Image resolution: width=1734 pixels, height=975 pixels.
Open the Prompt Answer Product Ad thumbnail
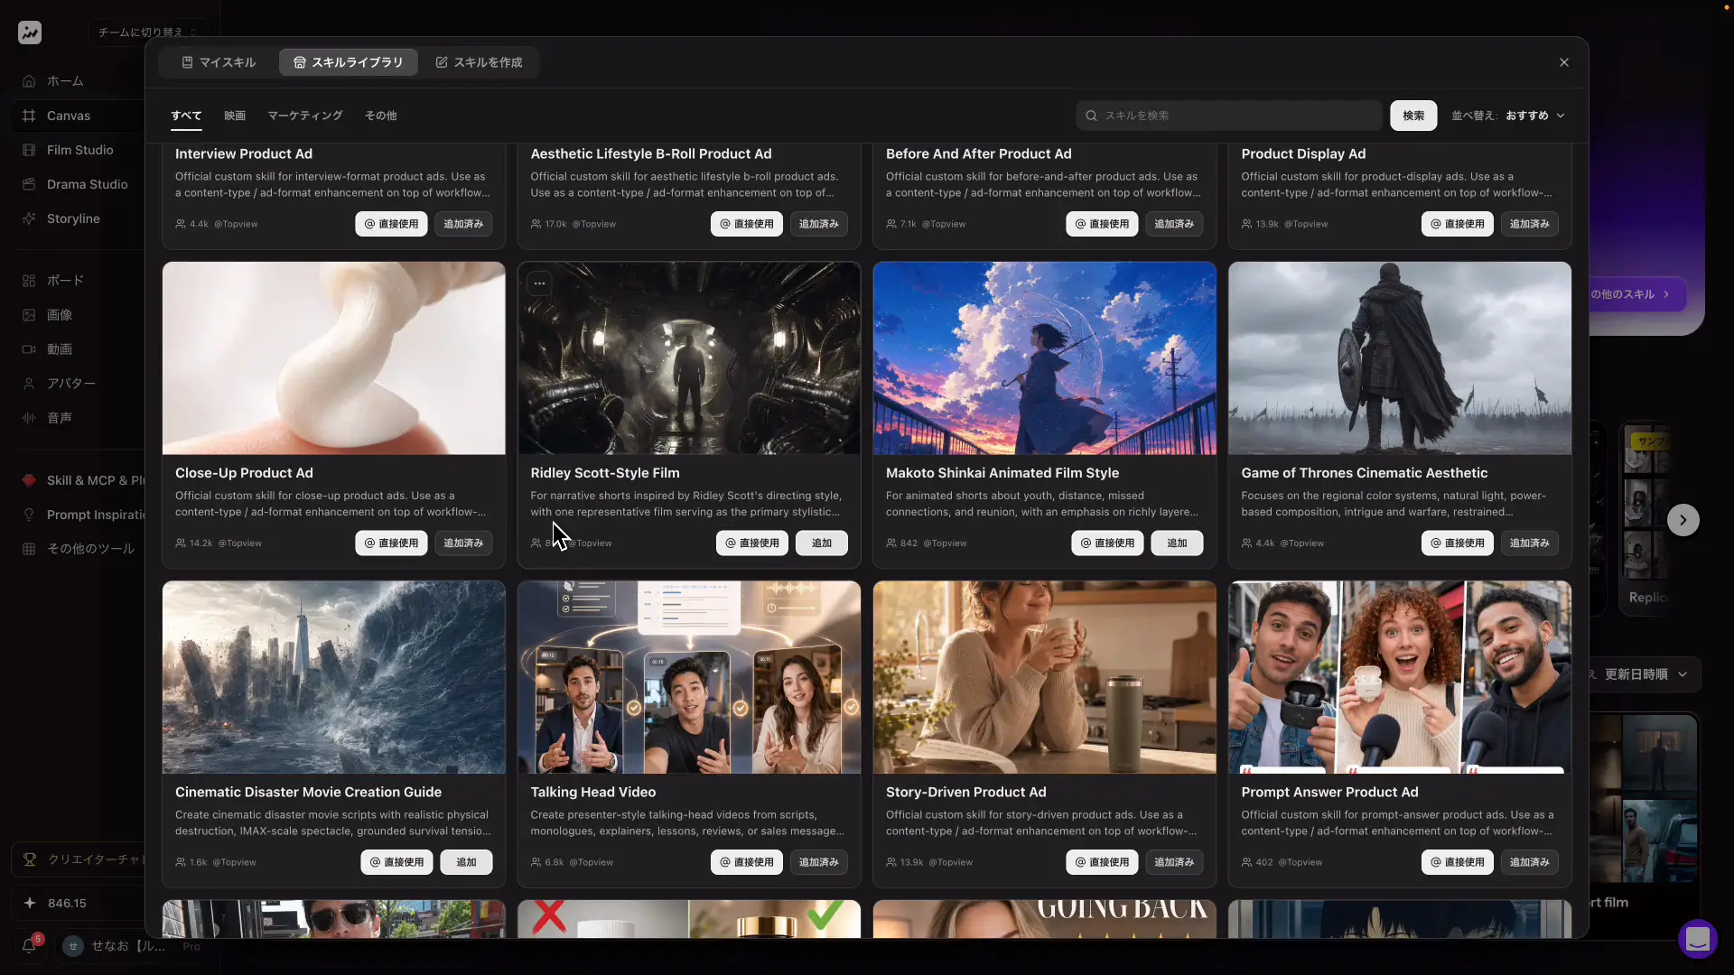click(1400, 677)
